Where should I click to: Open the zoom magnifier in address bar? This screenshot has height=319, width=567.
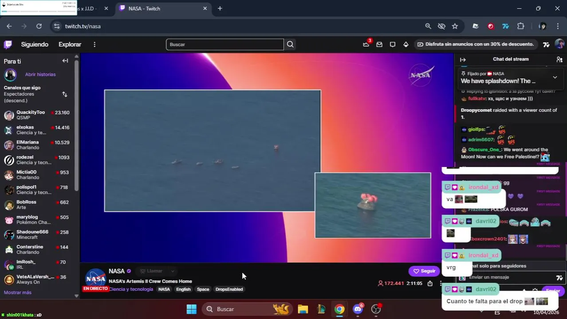pyautogui.click(x=428, y=26)
